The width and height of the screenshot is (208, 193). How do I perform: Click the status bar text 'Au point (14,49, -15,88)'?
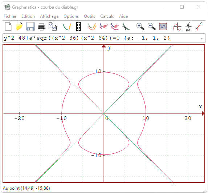click(26, 188)
